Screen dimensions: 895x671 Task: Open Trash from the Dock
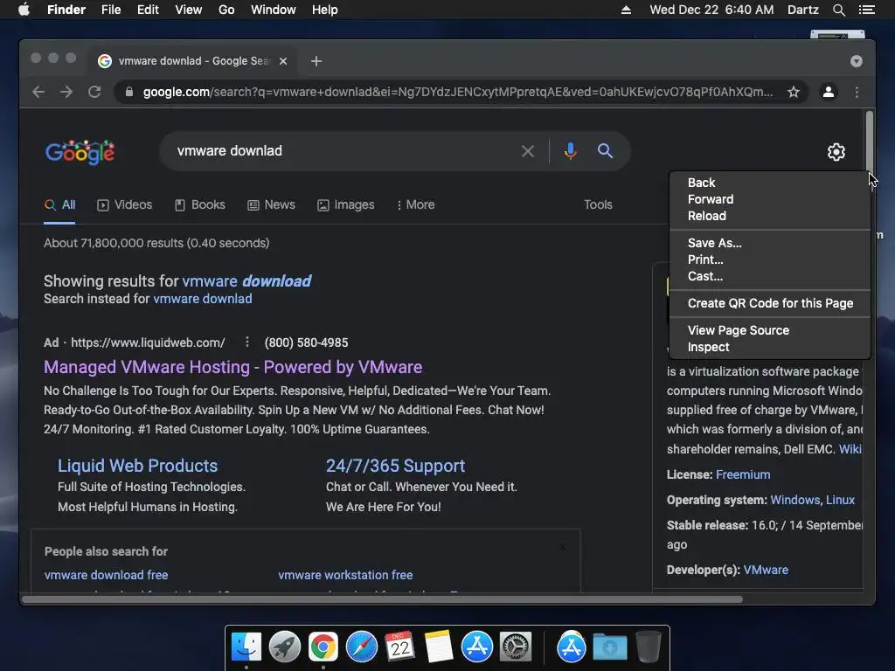[648, 647]
